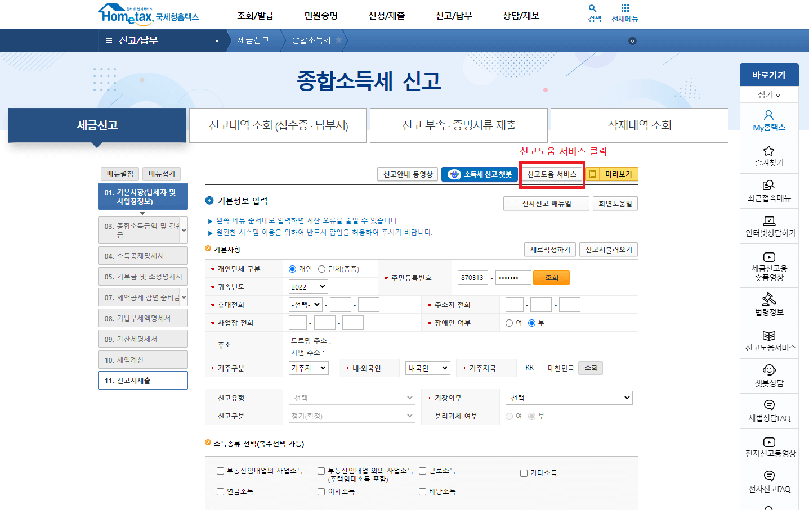Open 전자신고FAQ icon
The image size is (809, 510).
(x=769, y=476)
